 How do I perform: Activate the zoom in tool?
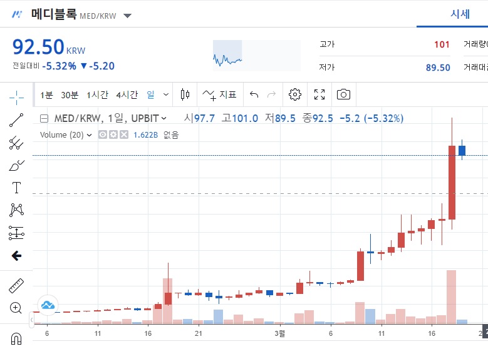tap(16, 308)
